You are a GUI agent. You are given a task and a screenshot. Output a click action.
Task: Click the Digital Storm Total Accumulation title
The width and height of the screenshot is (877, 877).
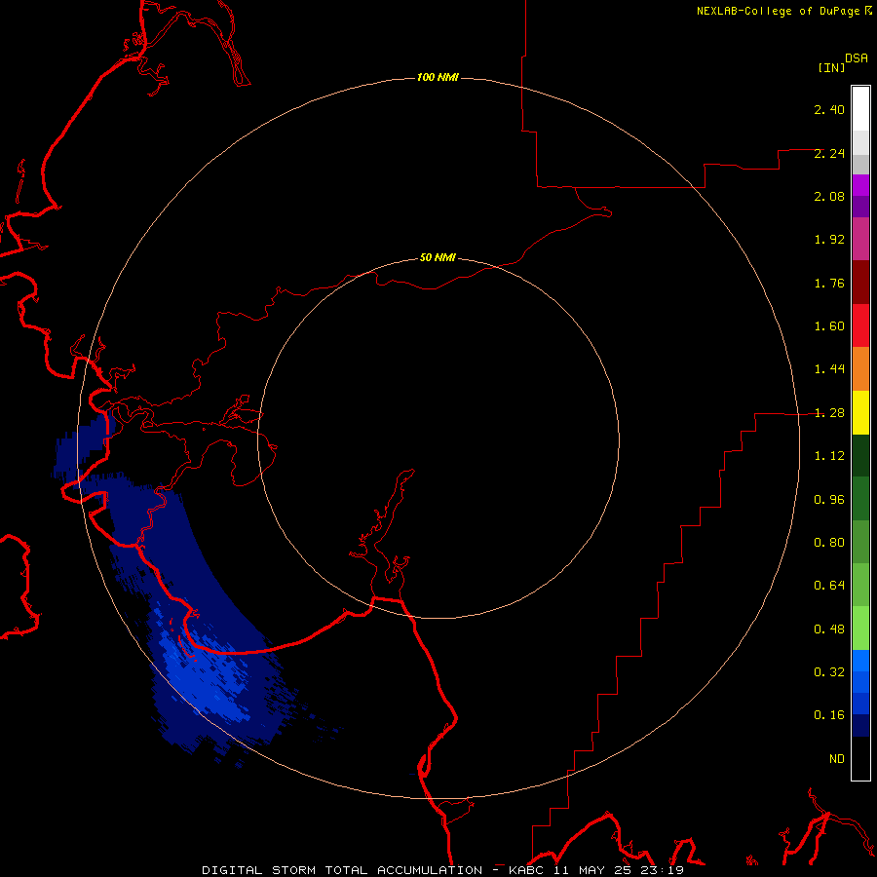point(342,870)
